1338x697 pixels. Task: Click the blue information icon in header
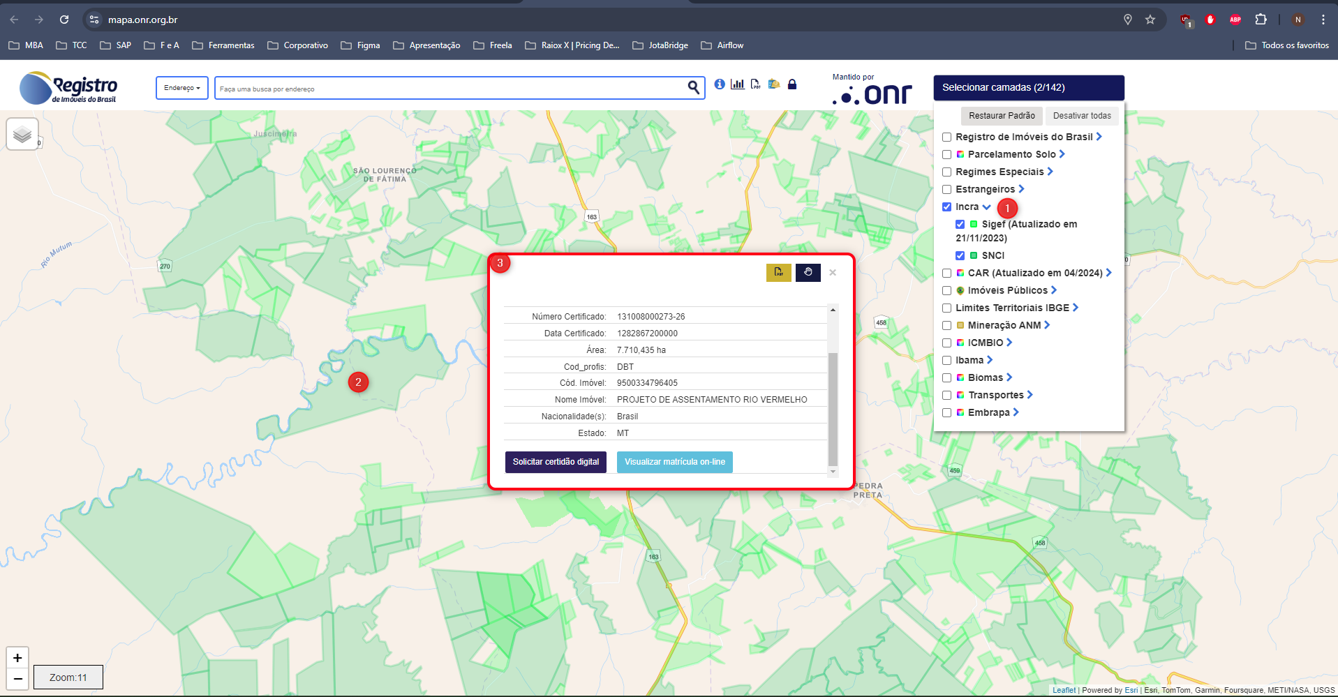point(720,84)
